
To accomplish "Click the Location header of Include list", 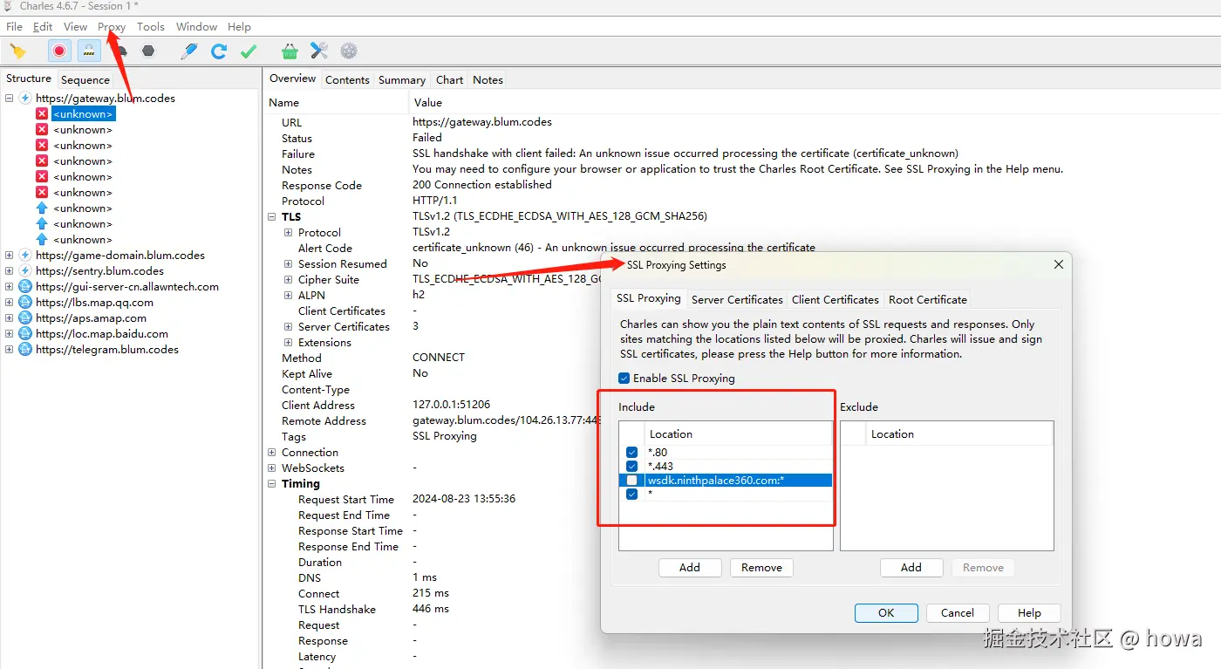I will coord(738,434).
